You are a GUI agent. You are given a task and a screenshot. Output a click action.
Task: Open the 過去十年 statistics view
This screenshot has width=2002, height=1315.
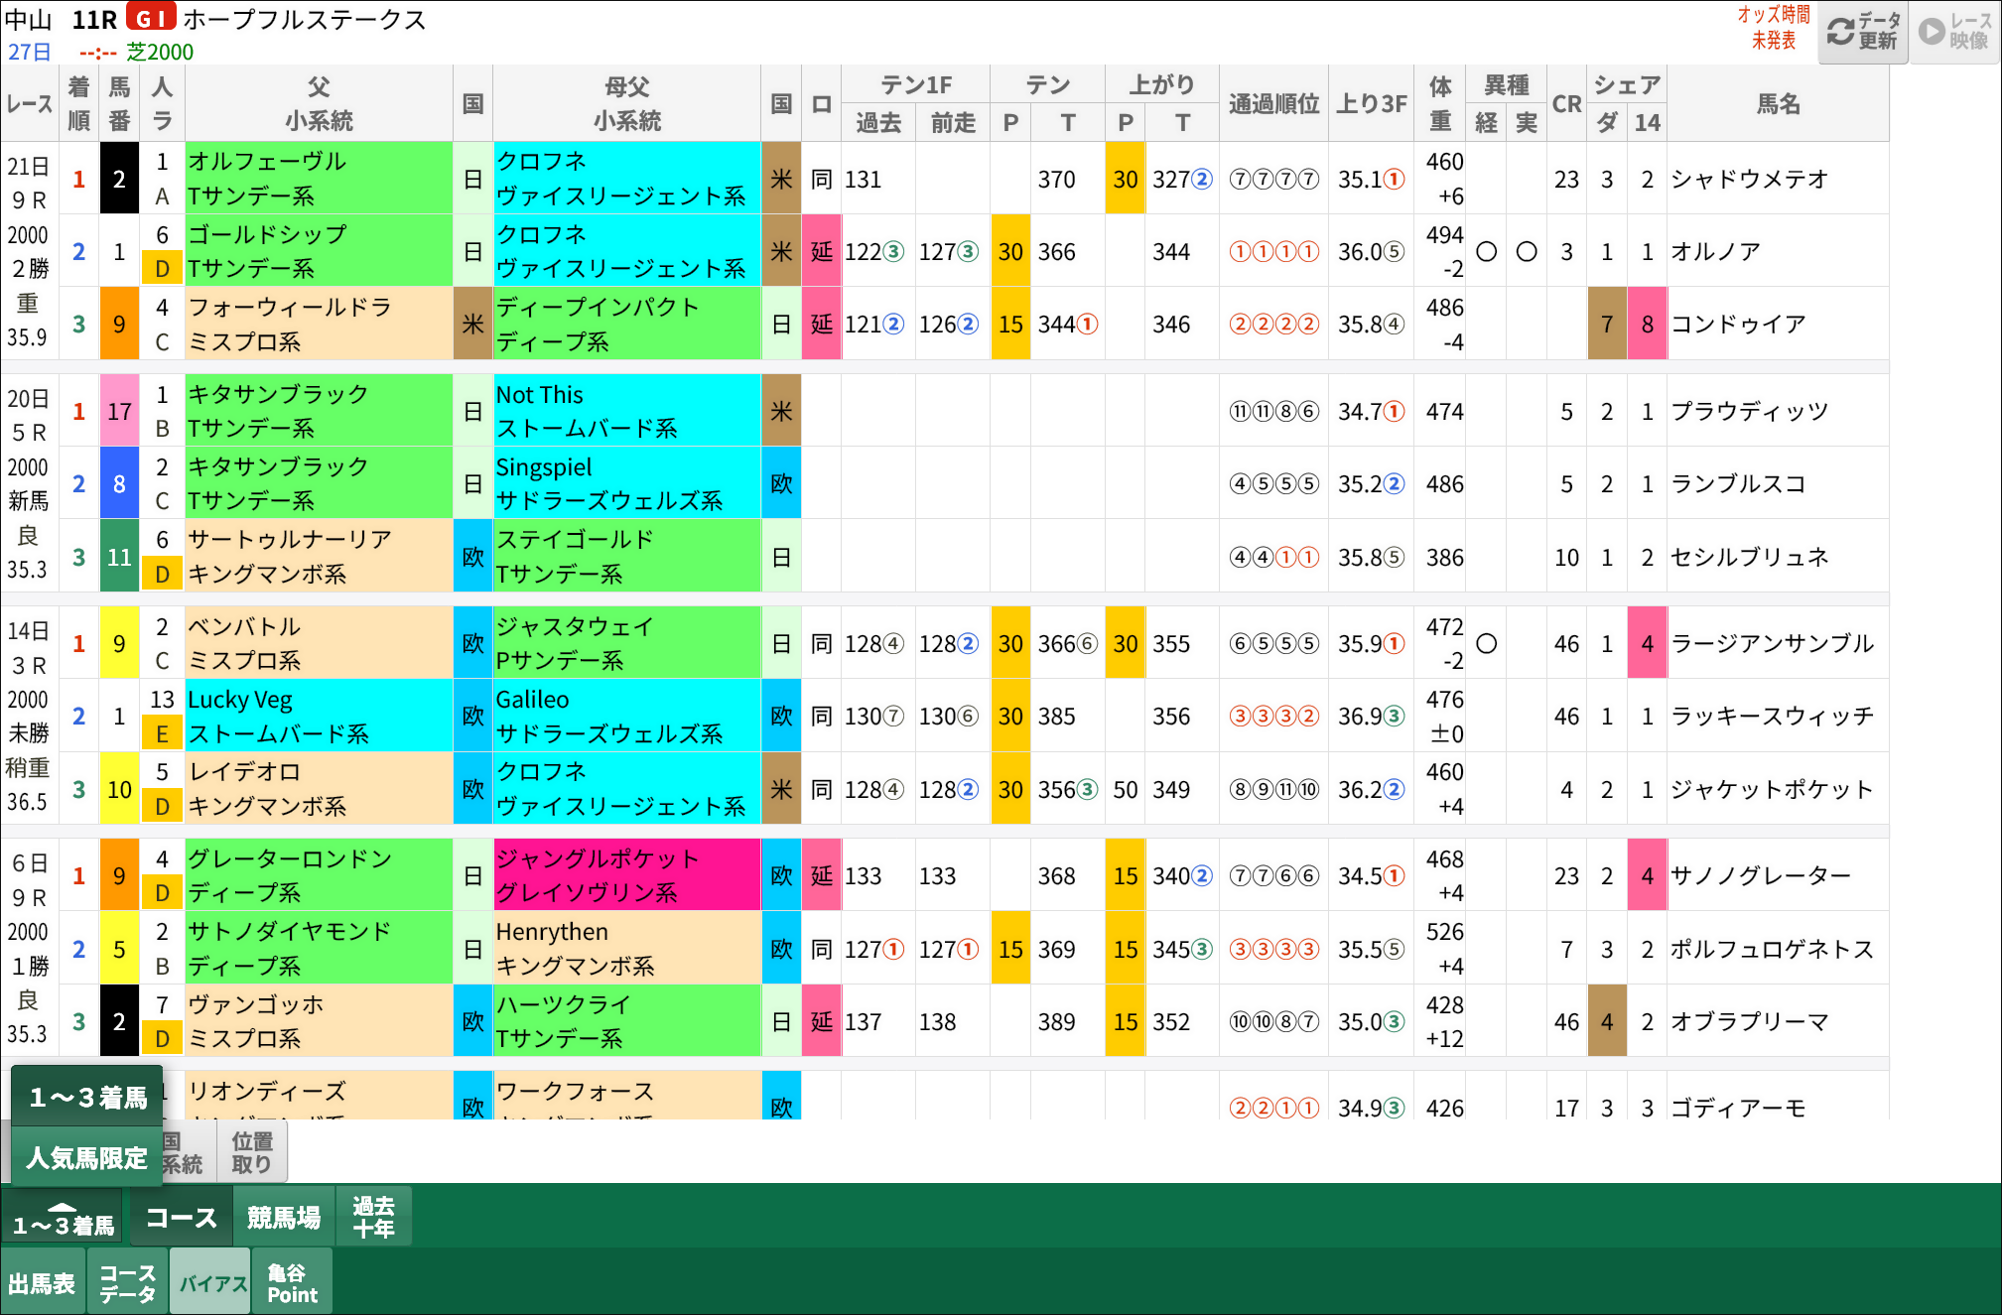pyautogui.click(x=373, y=1215)
